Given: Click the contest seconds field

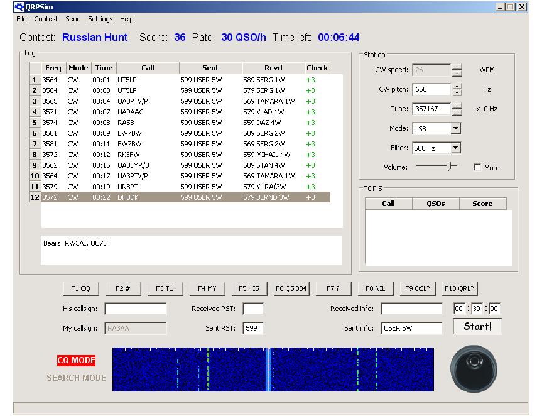Looking at the screenshot, I should (x=494, y=309).
